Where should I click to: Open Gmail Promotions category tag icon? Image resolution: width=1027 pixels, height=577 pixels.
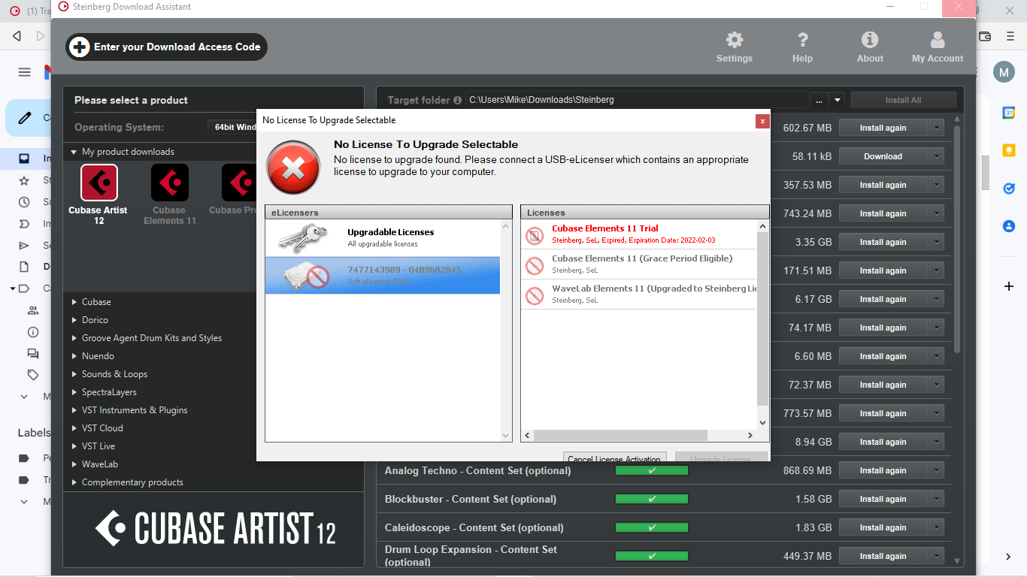tap(33, 375)
